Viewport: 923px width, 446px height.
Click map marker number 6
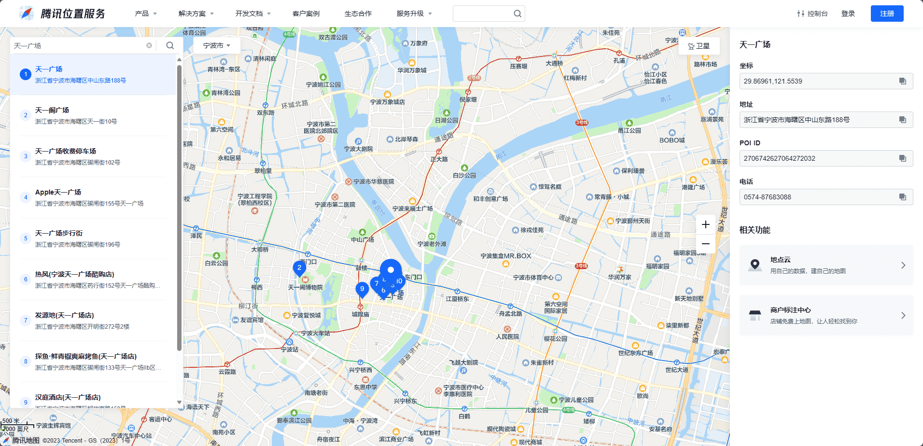click(x=383, y=291)
